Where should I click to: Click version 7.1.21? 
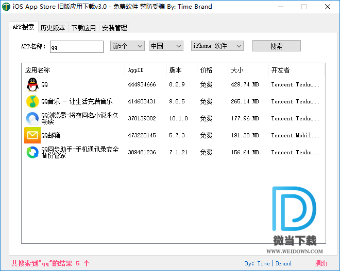[178, 152]
